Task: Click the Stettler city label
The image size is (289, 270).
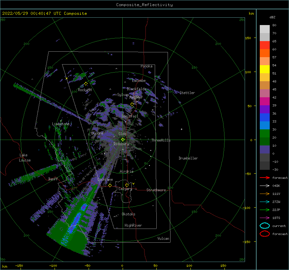Action: [x=187, y=93]
